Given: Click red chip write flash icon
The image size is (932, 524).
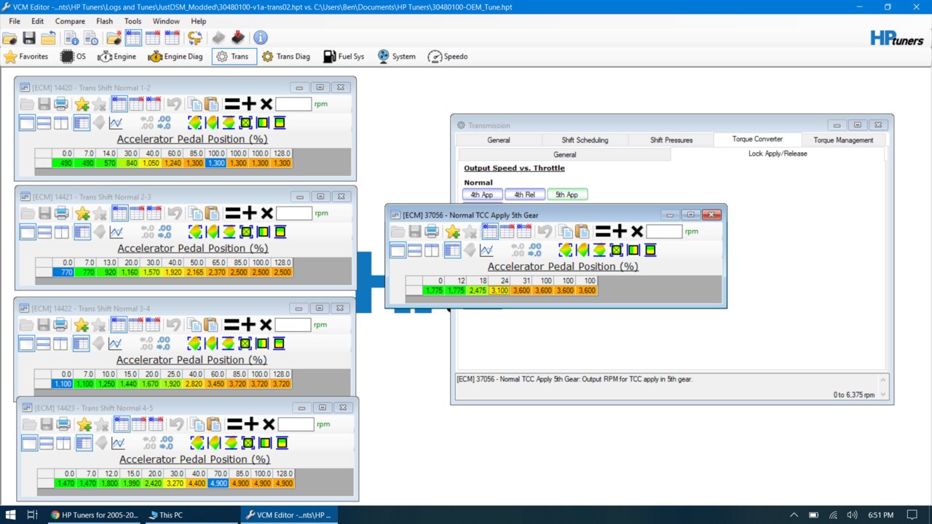Looking at the screenshot, I should pos(237,38).
